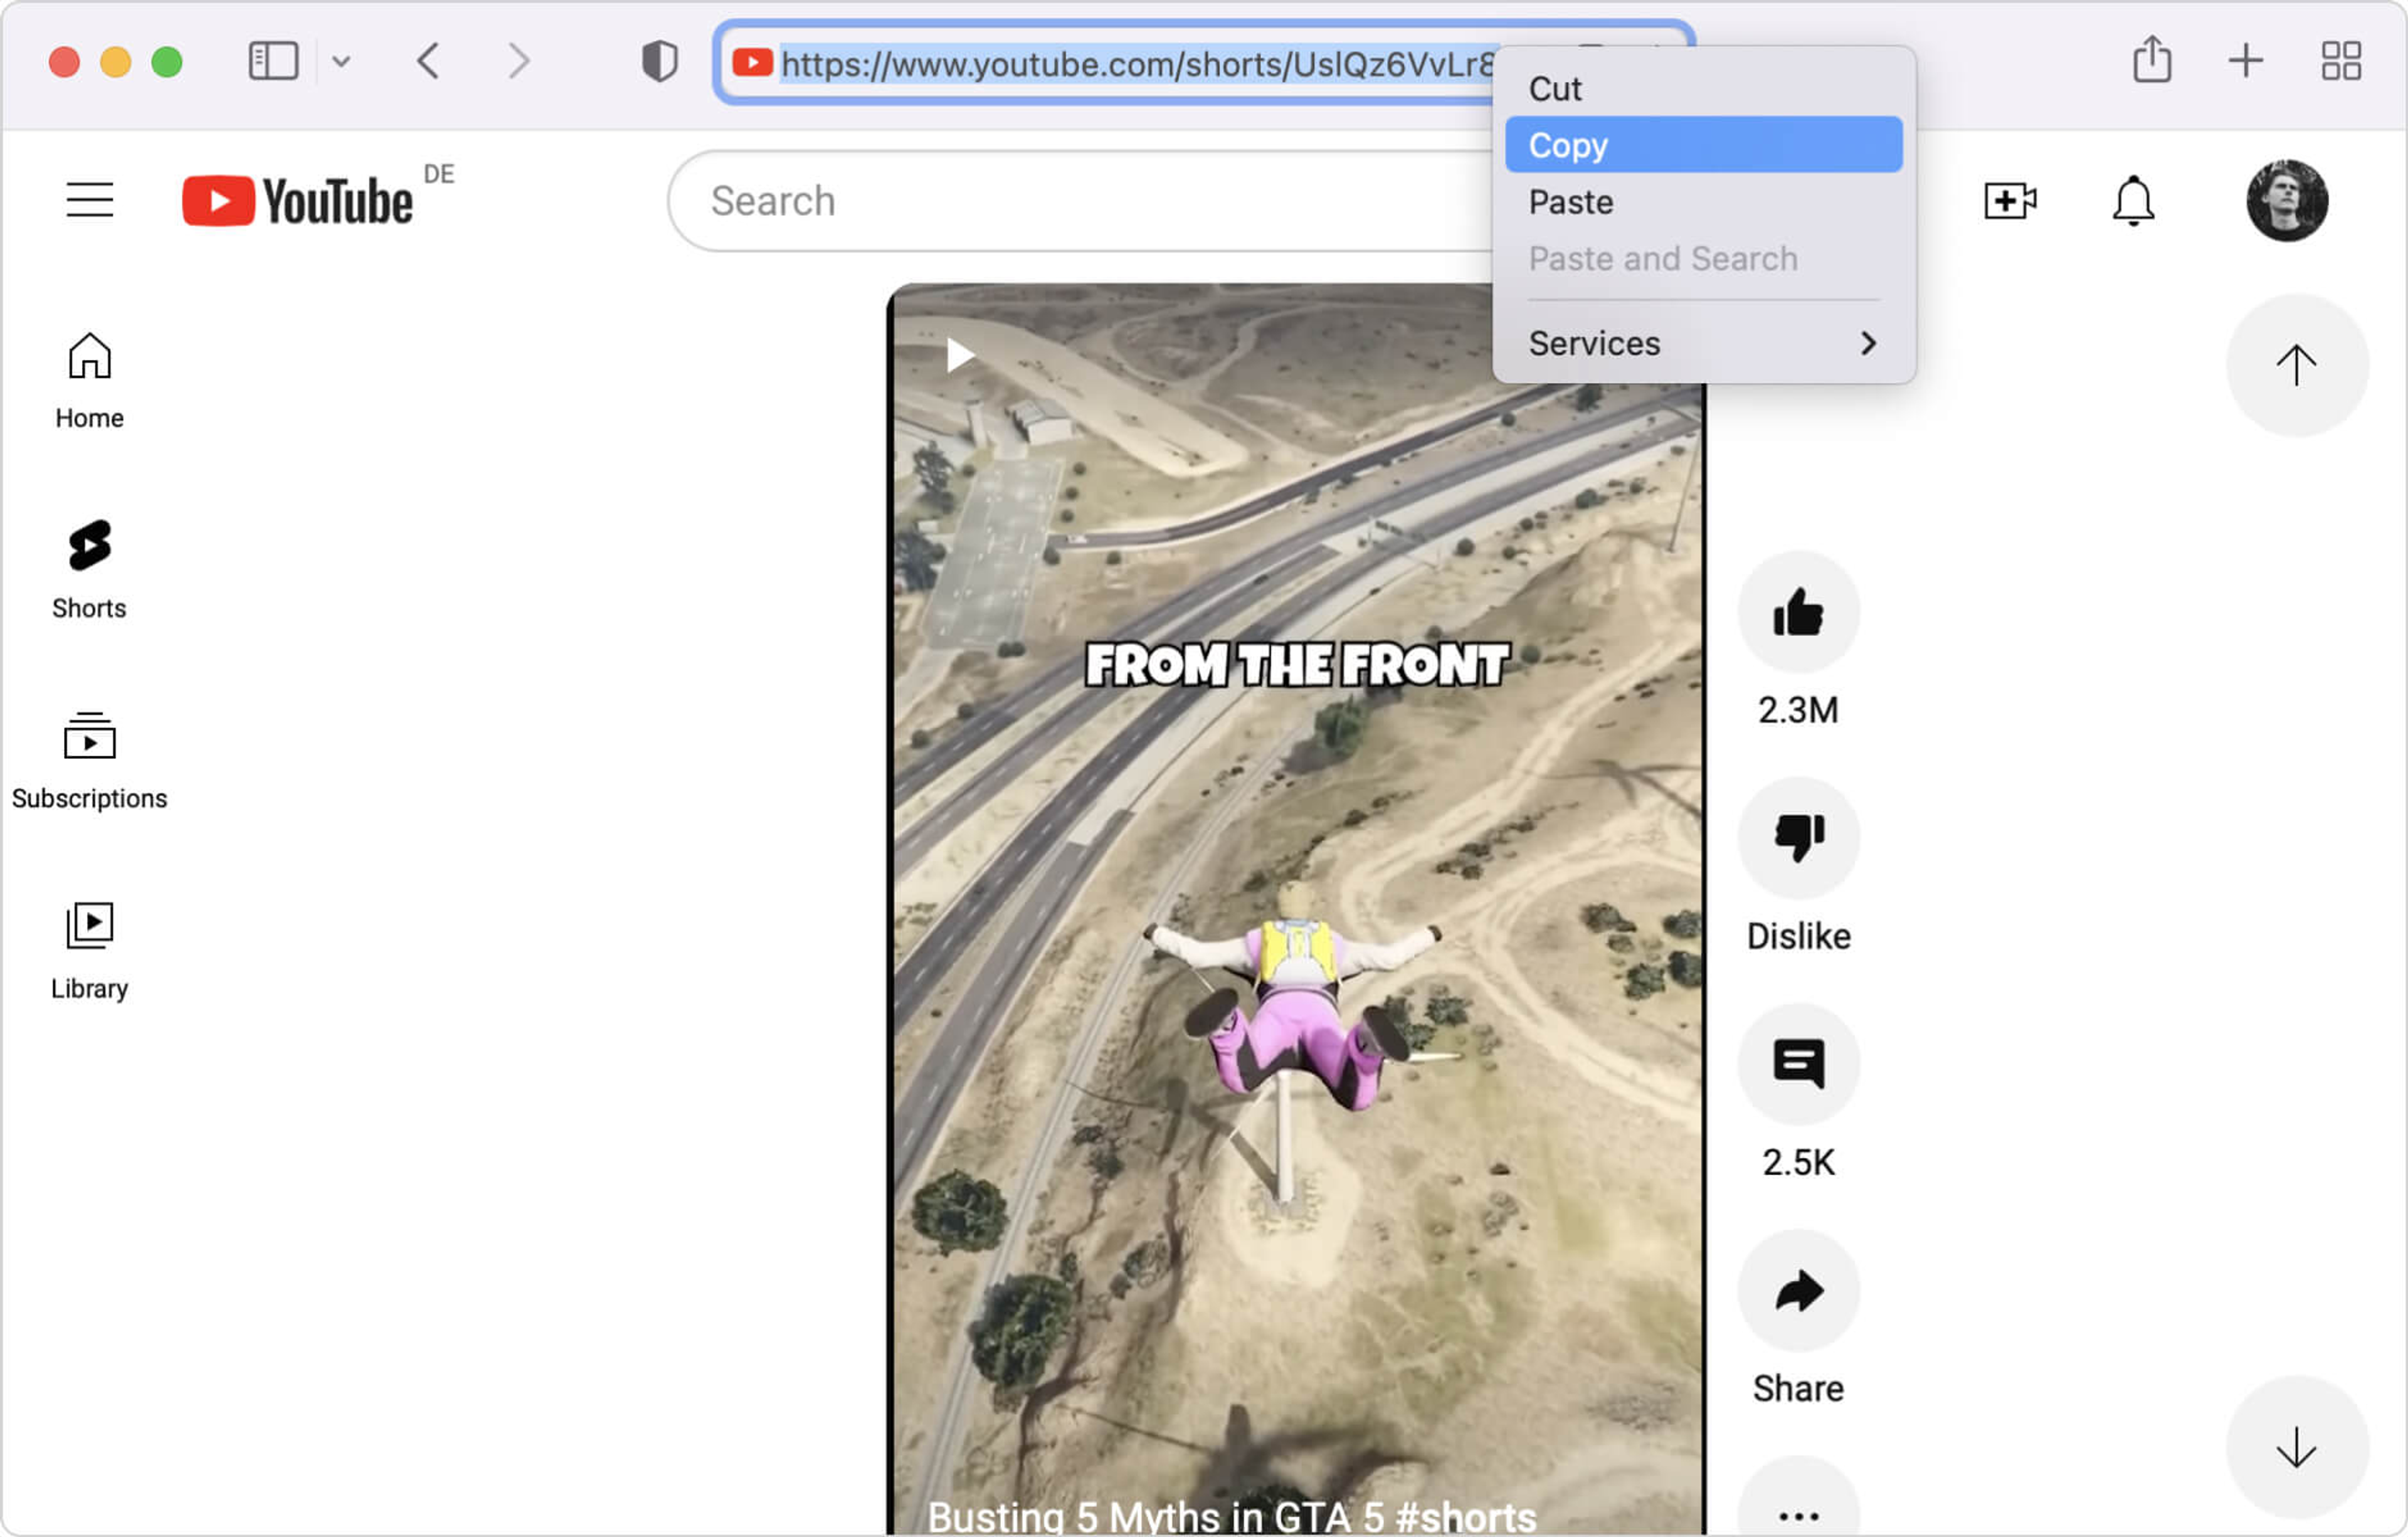This screenshot has width=2408, height=1537.
Task: Click the YouTube logo link
Action: (x=298, y=201)
